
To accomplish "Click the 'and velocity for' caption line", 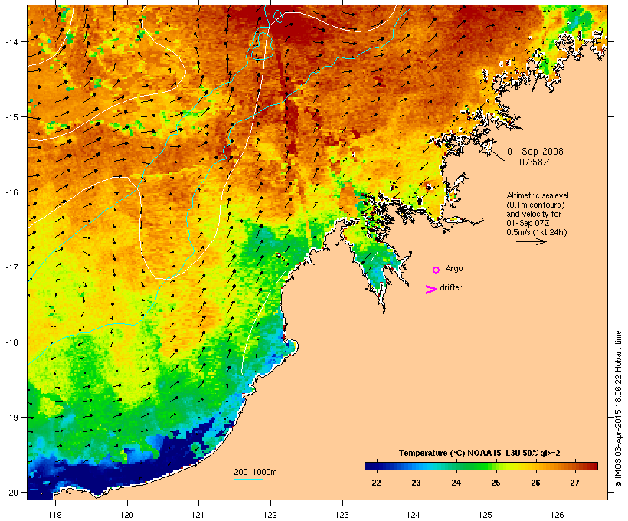I will pos(534,214).
